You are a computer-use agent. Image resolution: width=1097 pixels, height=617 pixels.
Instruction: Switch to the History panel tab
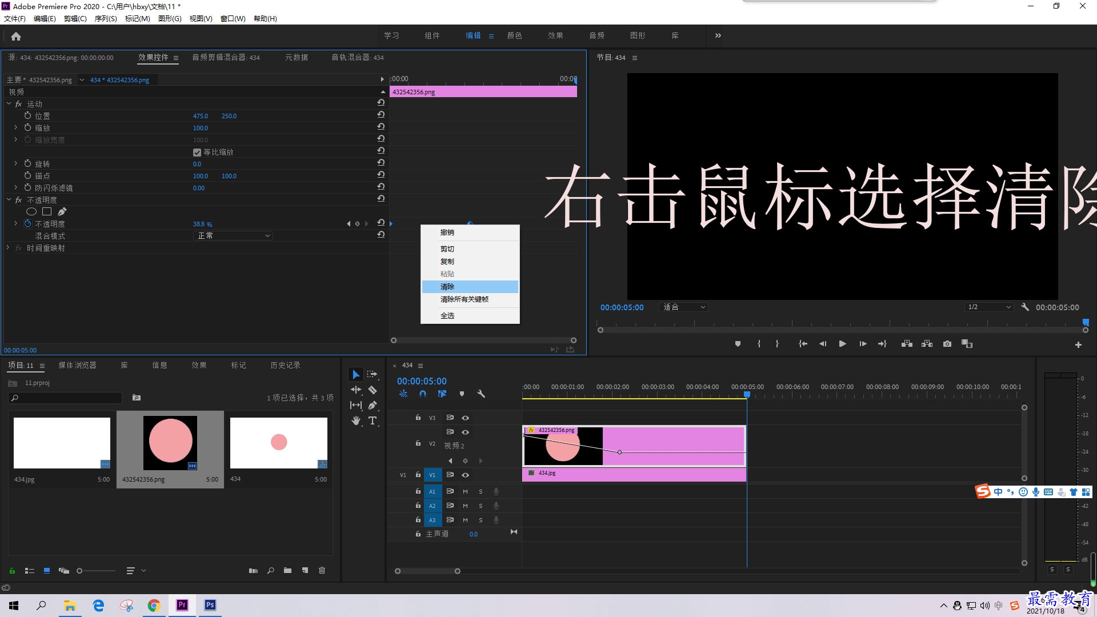point(285,365)
